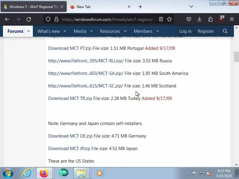
Task: Open Windows Explorer folder in taskbar
Action: [81, 173]
